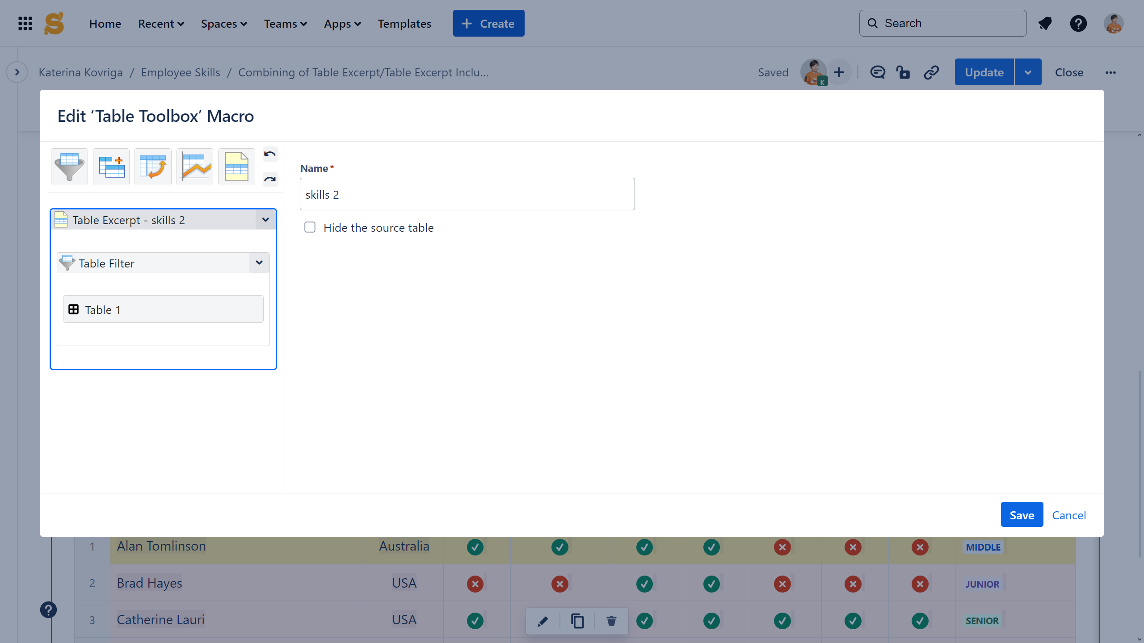Click the Table Excerpt macro icon
The image size is (1144, 643).
click(236, 167)
